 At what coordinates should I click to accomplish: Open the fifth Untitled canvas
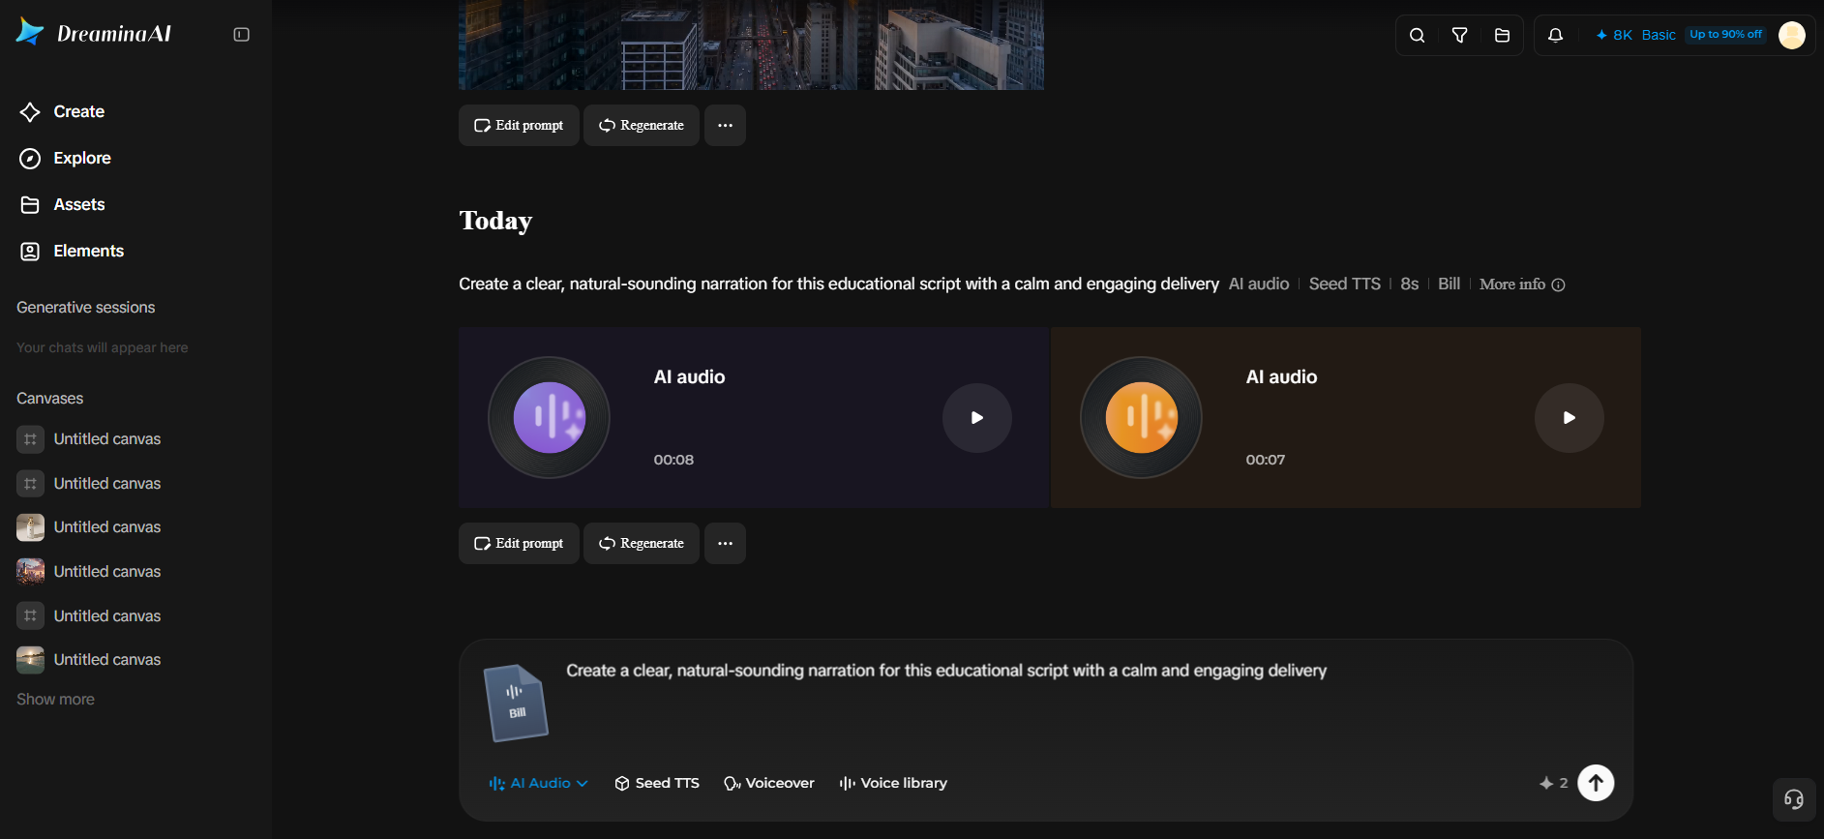point(89,616)
